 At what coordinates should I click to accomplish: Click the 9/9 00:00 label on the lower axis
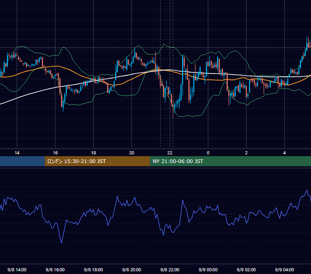click(208, 269)
